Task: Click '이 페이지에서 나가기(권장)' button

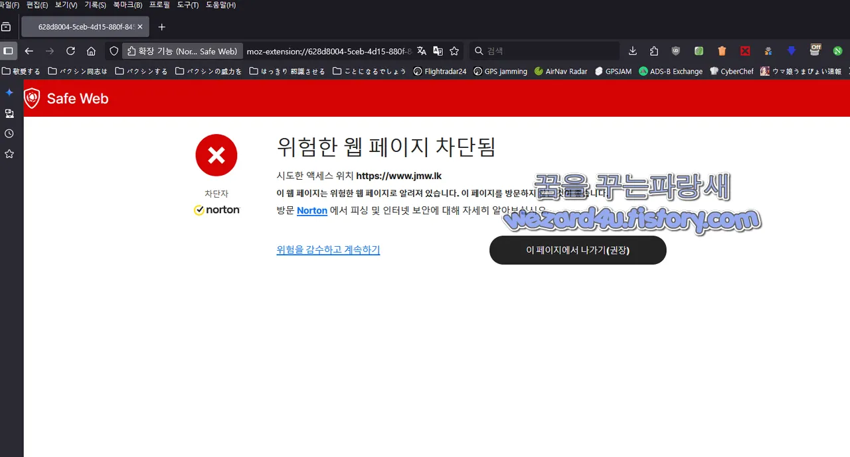Action: [577, 250]
